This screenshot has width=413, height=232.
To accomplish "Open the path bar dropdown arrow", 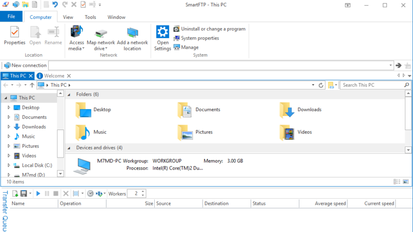I will tap(313, 85).
